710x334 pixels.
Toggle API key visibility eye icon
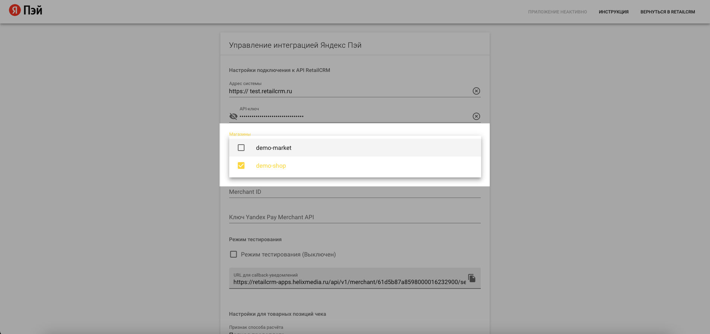(233, 116)
